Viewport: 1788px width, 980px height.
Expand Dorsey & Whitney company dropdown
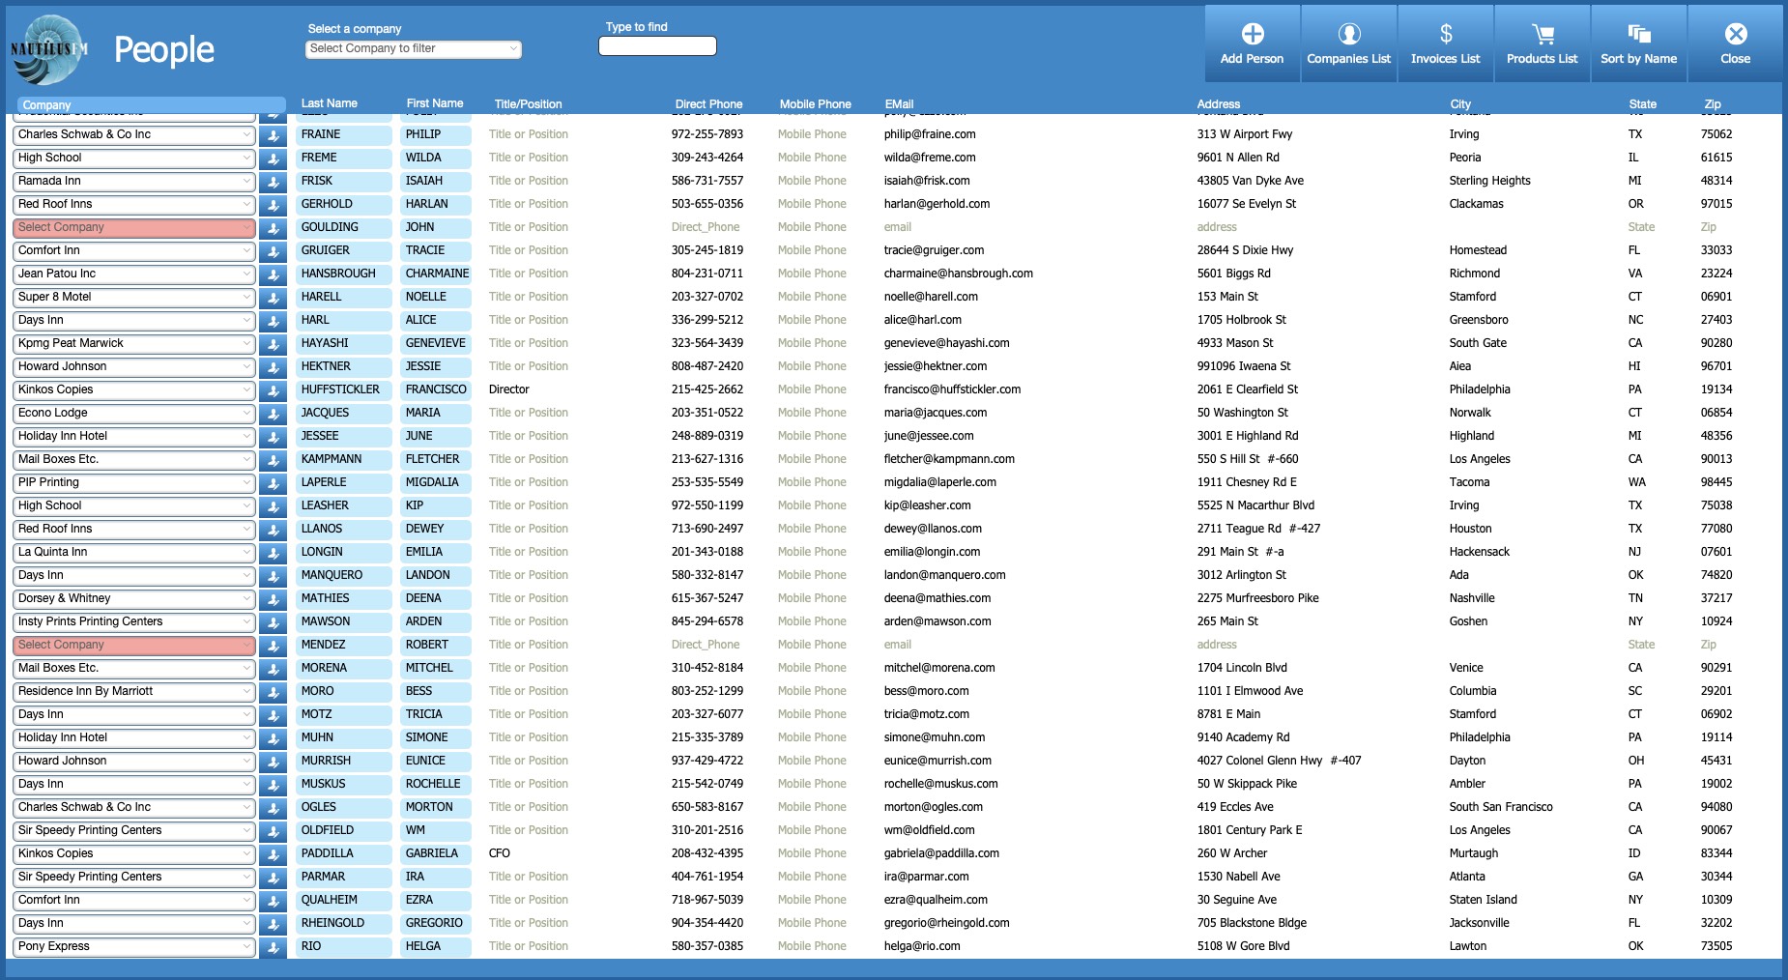pyautogui.click(x=134, y=599)
